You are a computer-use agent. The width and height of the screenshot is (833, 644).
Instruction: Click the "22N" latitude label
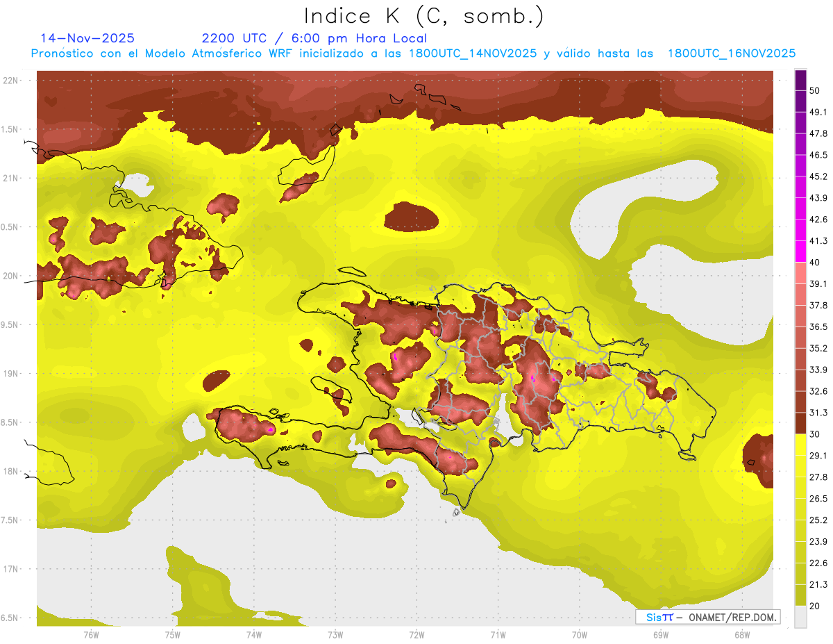[11, 80]
